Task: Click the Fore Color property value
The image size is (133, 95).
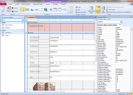Action: pos(123,61)
